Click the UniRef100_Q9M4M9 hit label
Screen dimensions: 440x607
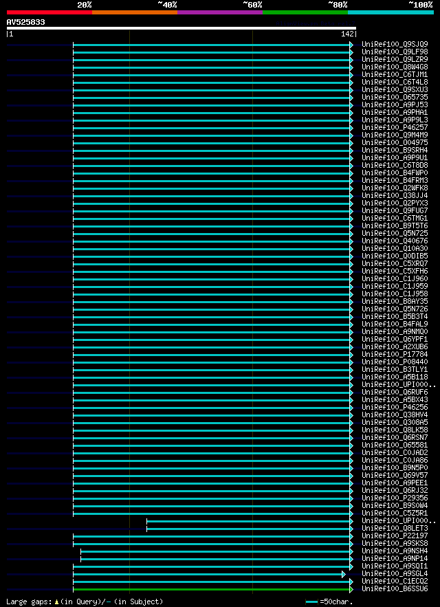tap(395, 135)
